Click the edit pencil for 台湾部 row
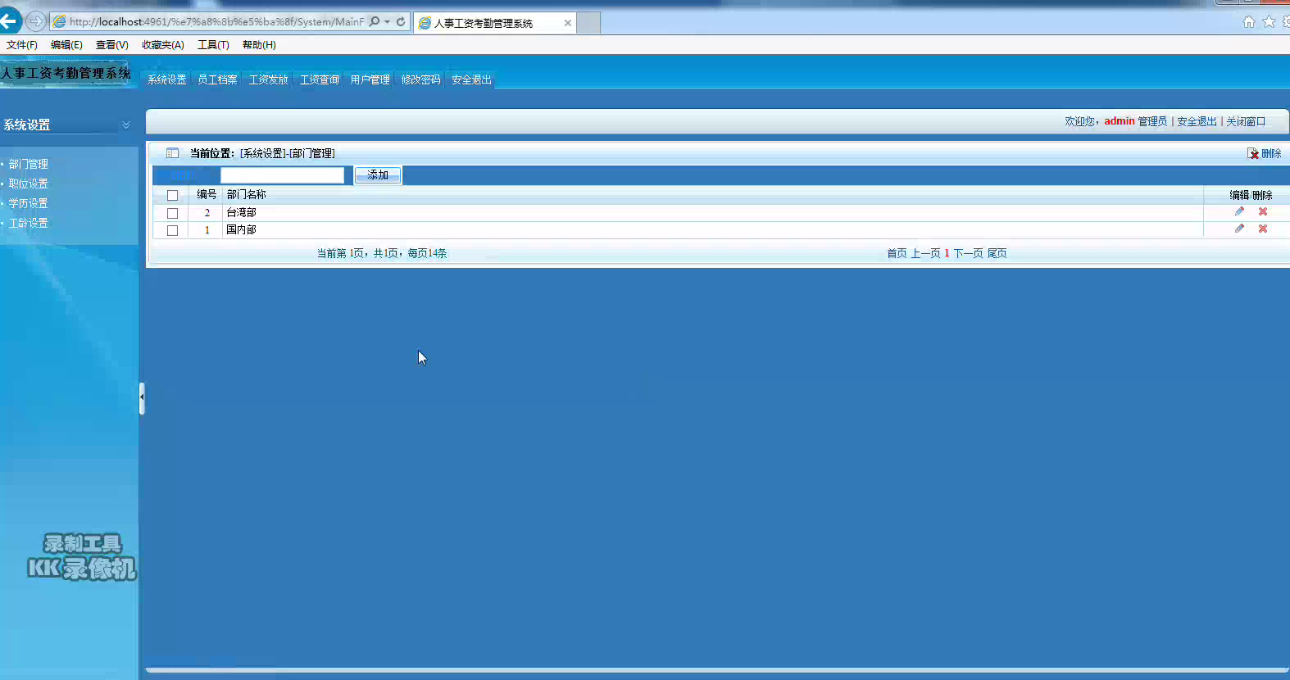Image resolution: width=1290 pixels, height=680 pixels. tap(1239, 211)
